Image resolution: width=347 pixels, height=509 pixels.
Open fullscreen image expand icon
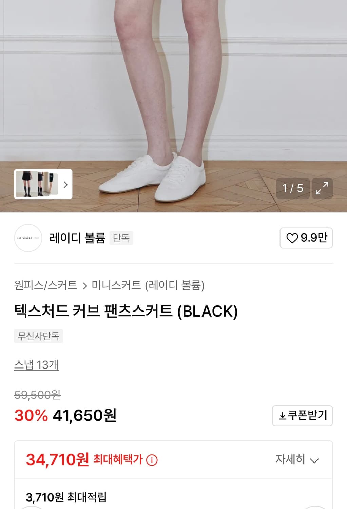coord(322,188)
